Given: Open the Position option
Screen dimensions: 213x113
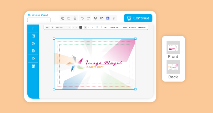Looking at the screenshot, I should [x=142, y=28].
